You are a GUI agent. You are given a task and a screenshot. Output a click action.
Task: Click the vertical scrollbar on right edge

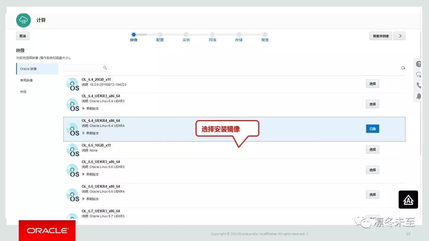(x=421, y=94)
